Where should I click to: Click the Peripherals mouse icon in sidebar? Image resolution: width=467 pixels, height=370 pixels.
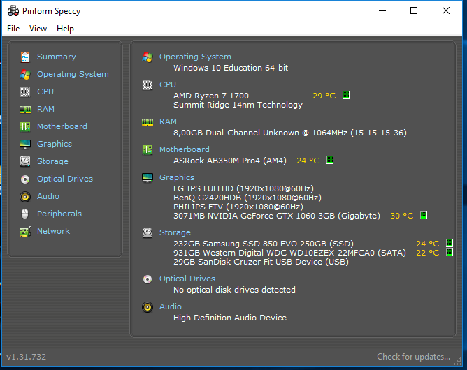[25, 214]
